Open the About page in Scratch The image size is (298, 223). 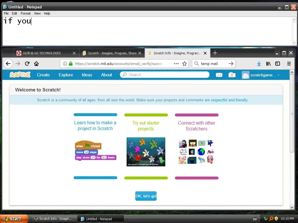[x=107, y=75]
